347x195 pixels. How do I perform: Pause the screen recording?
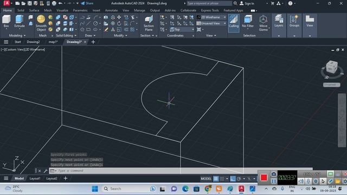point(274,181)
